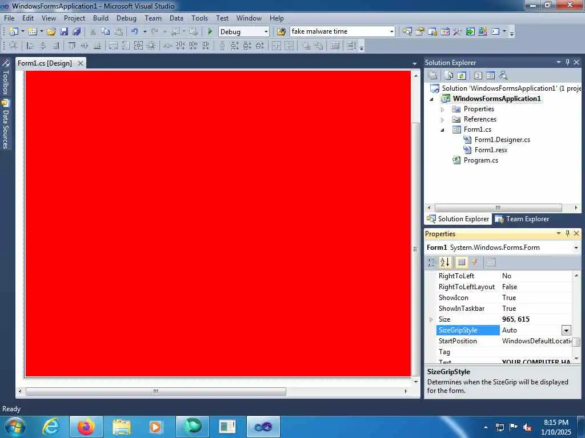Click the Property Pages icon in Properties panel

tap(491, 262)
